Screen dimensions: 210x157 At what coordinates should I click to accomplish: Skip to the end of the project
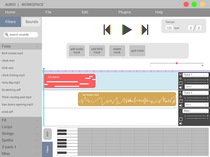click(x=144, y=30)
